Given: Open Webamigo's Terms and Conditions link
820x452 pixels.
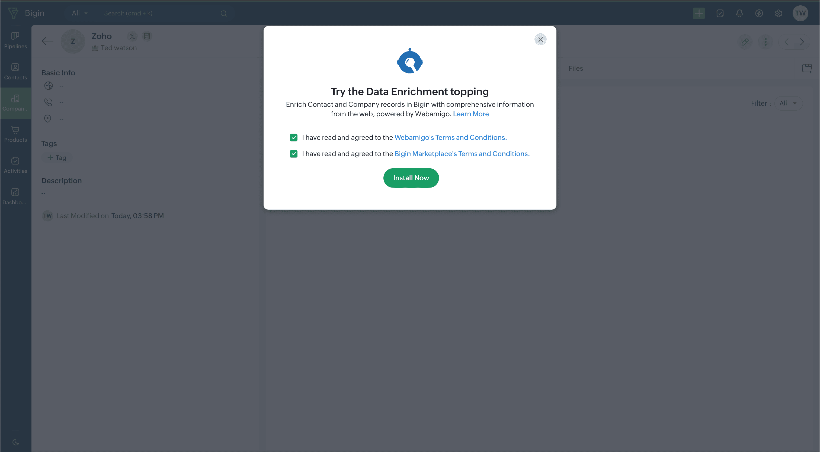Looking at the screenshot, I should (450, 137).
